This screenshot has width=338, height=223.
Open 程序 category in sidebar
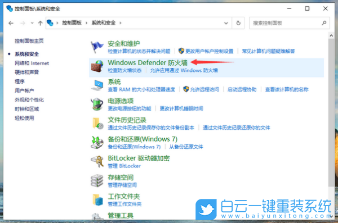pos(20,81)
